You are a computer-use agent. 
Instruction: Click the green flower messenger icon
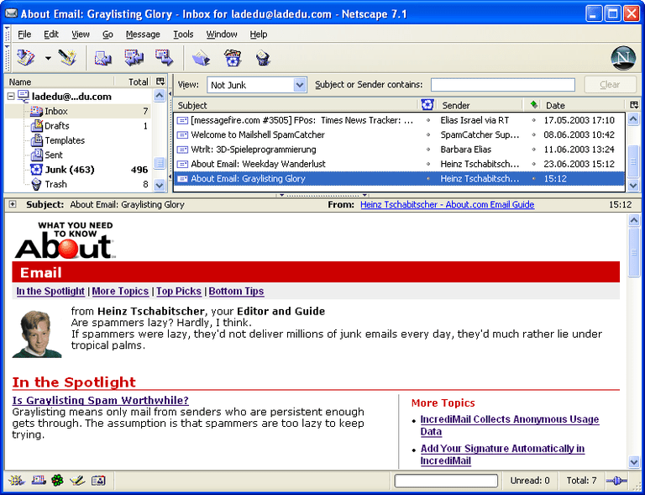click(58, 480)
